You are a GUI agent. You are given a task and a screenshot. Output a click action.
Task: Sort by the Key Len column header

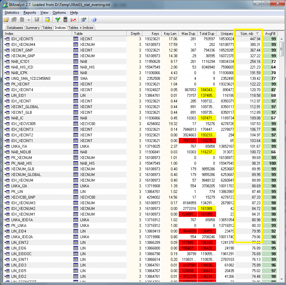[x=170, y=33]
